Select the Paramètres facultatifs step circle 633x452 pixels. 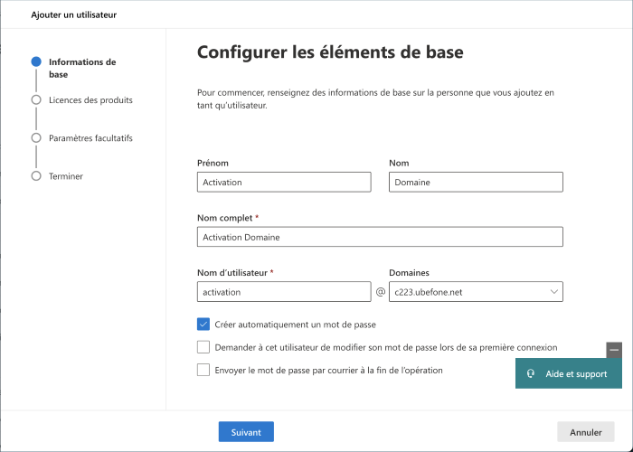[x=36, y=138]
